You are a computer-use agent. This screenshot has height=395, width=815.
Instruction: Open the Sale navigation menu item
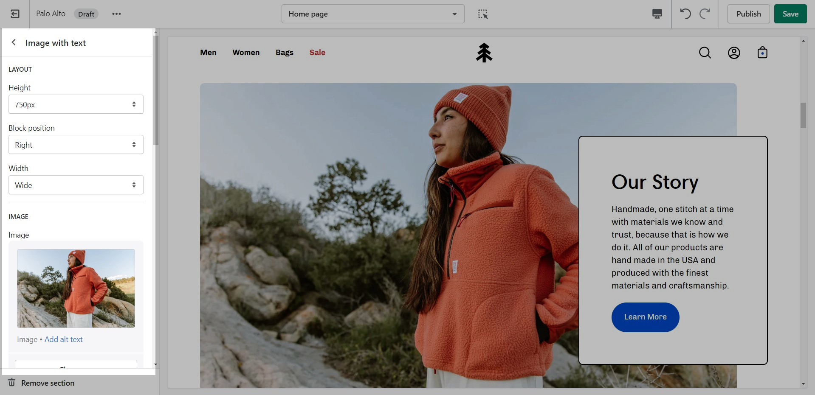click(317, 53)
